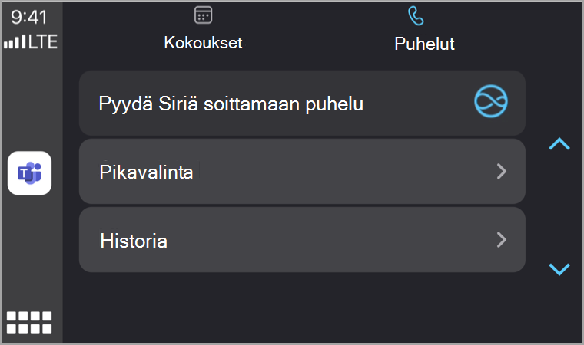Activate the Siri icon in the first row
This screenshot has height=345, width=584.
490,101
